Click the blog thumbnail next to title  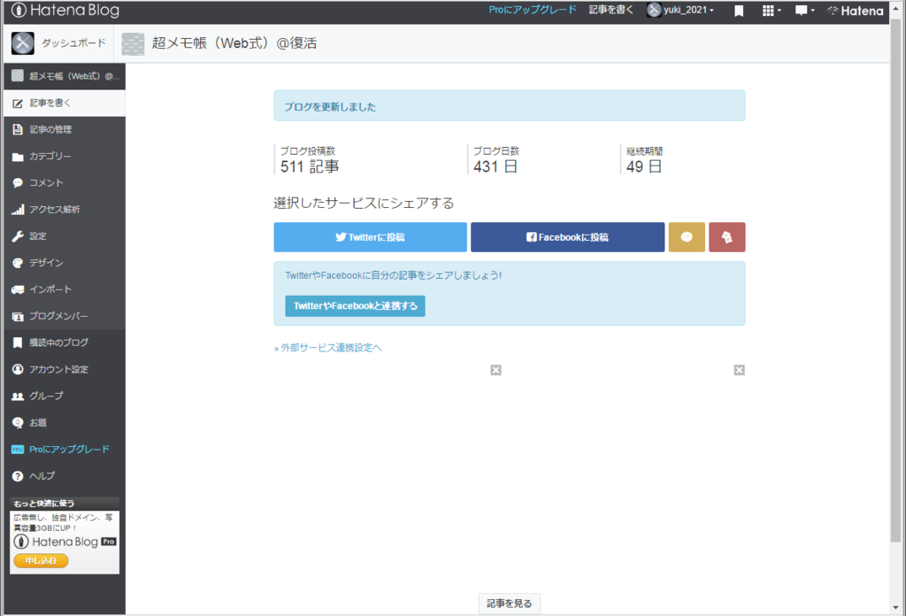[x=133, y=44]
